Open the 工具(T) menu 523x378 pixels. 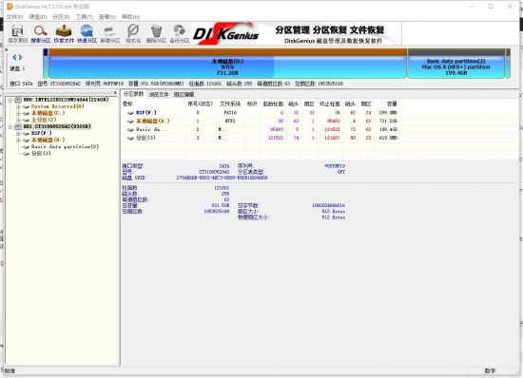pos(84,17)
